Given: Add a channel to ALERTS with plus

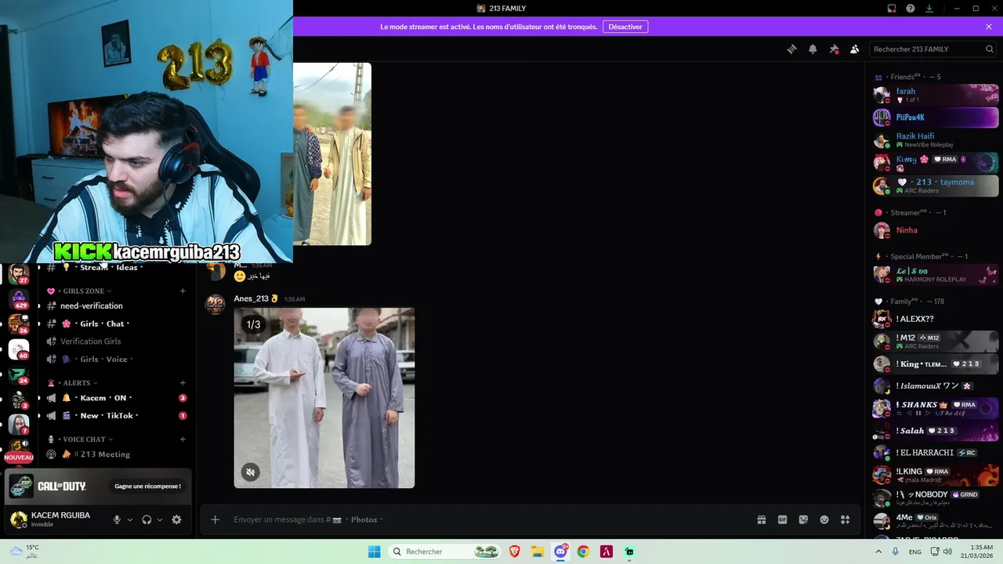Looking at the screenshot, I should (x=183, y=383).
